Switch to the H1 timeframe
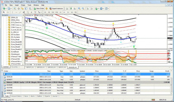 pyautogui.click(x=60, y=12)
